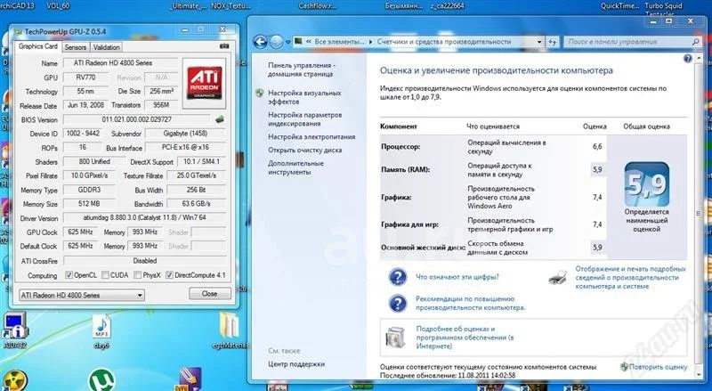Open the ATI Radeon HD 4800 Series dropdown
712x391 pixels.
(x=82, y=295)
